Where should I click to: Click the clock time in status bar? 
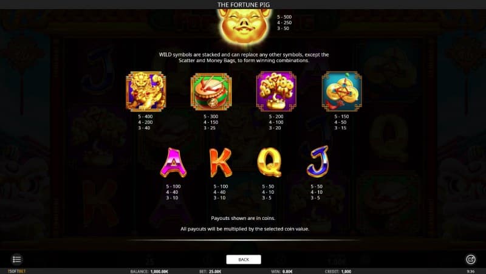pos(470,272)
